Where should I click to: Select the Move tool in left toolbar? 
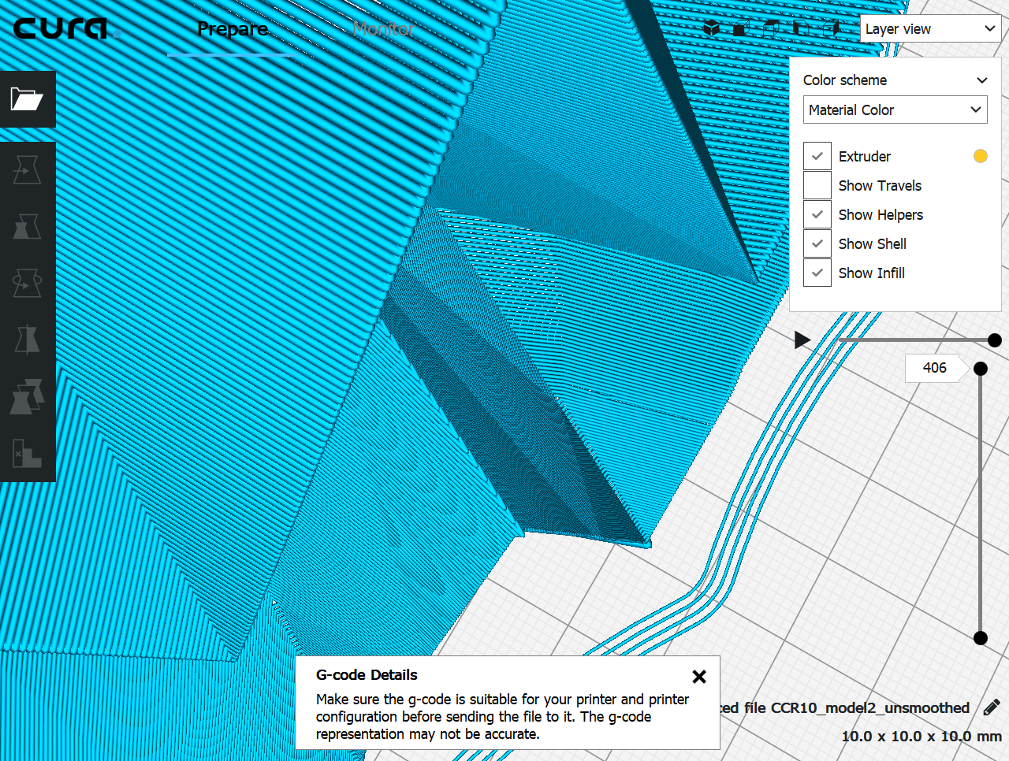pos(28,169)
